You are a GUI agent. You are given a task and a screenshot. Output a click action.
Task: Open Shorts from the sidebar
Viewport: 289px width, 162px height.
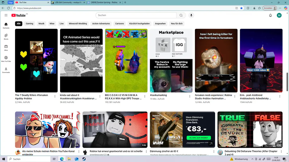pyautogui.click(x=6, y=36)
